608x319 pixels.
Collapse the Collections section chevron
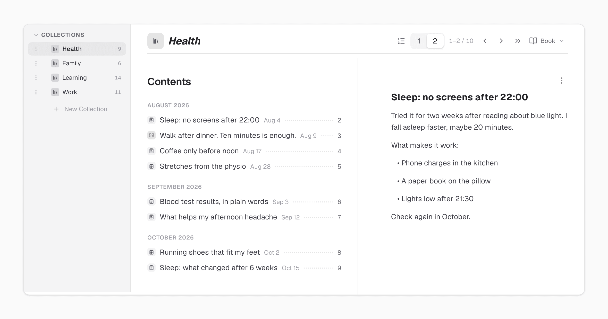(36, 35)
